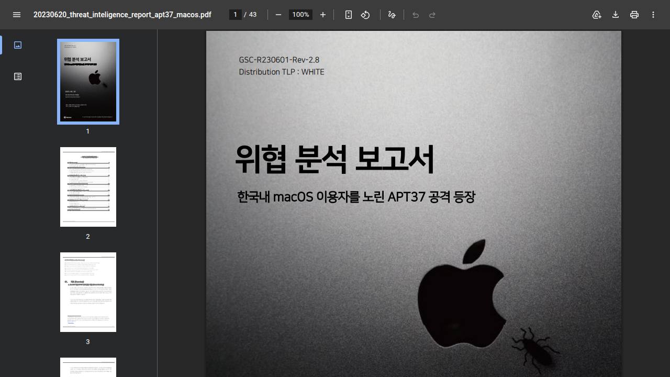Click the GSC-R230601-Rev-2.8 text
This screenshot has width=670, height=377.
click(279, 60)
